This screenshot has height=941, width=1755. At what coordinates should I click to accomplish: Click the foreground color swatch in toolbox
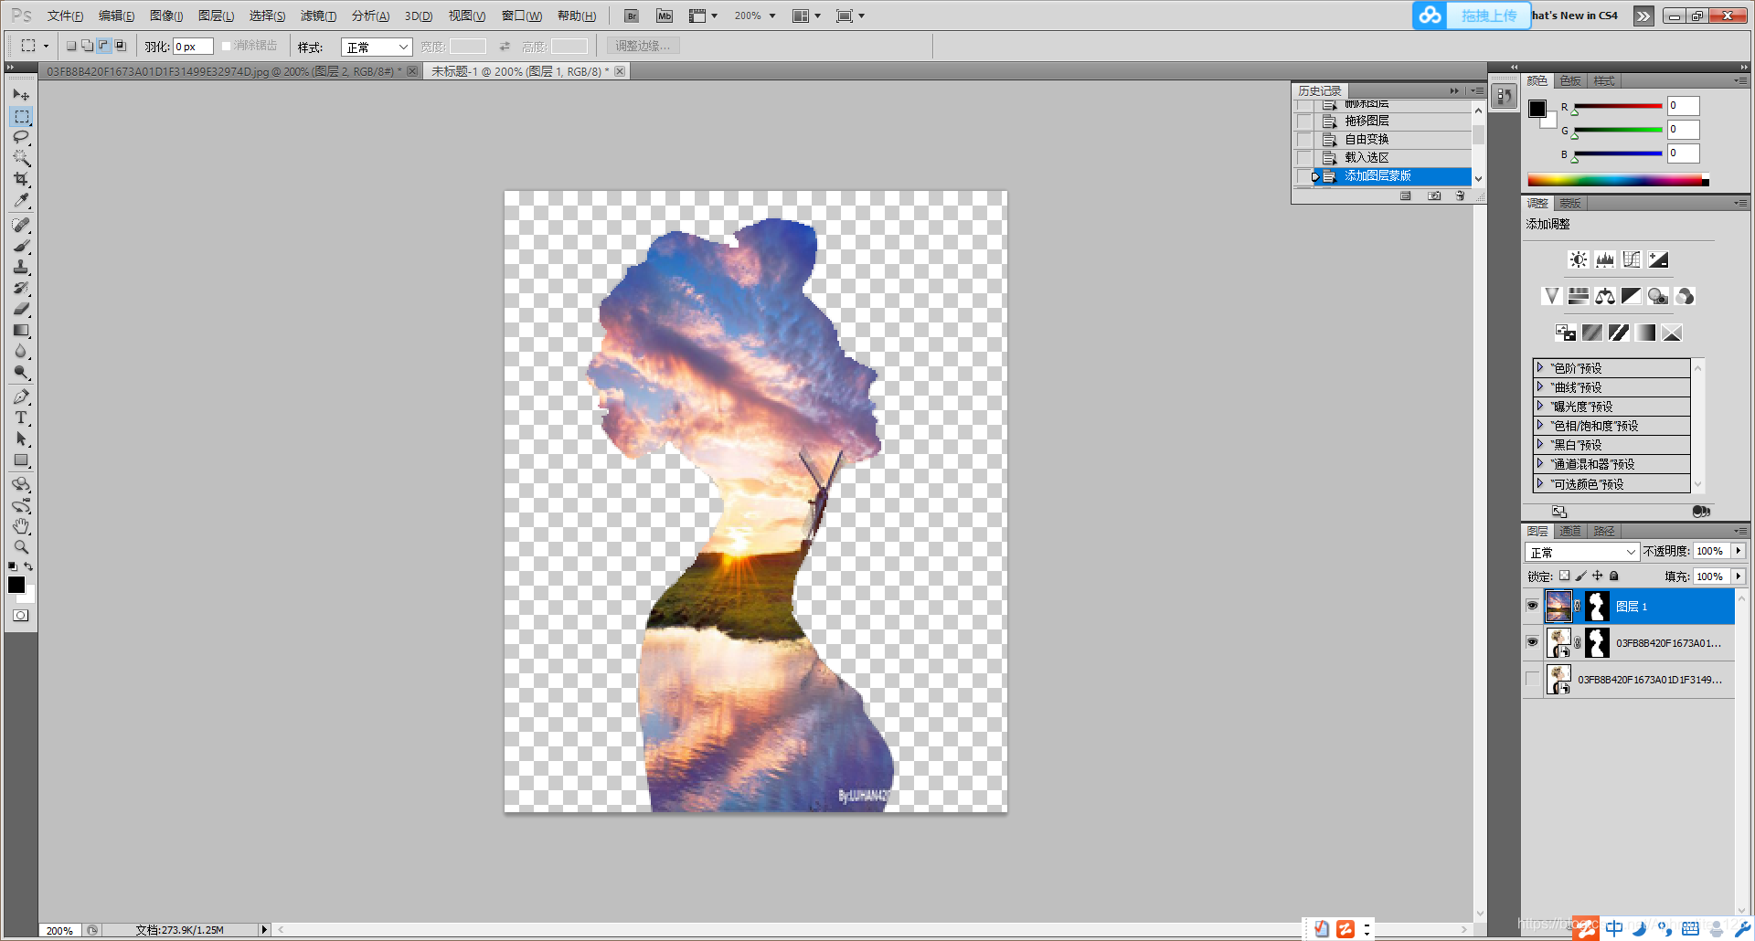[16, 585]
